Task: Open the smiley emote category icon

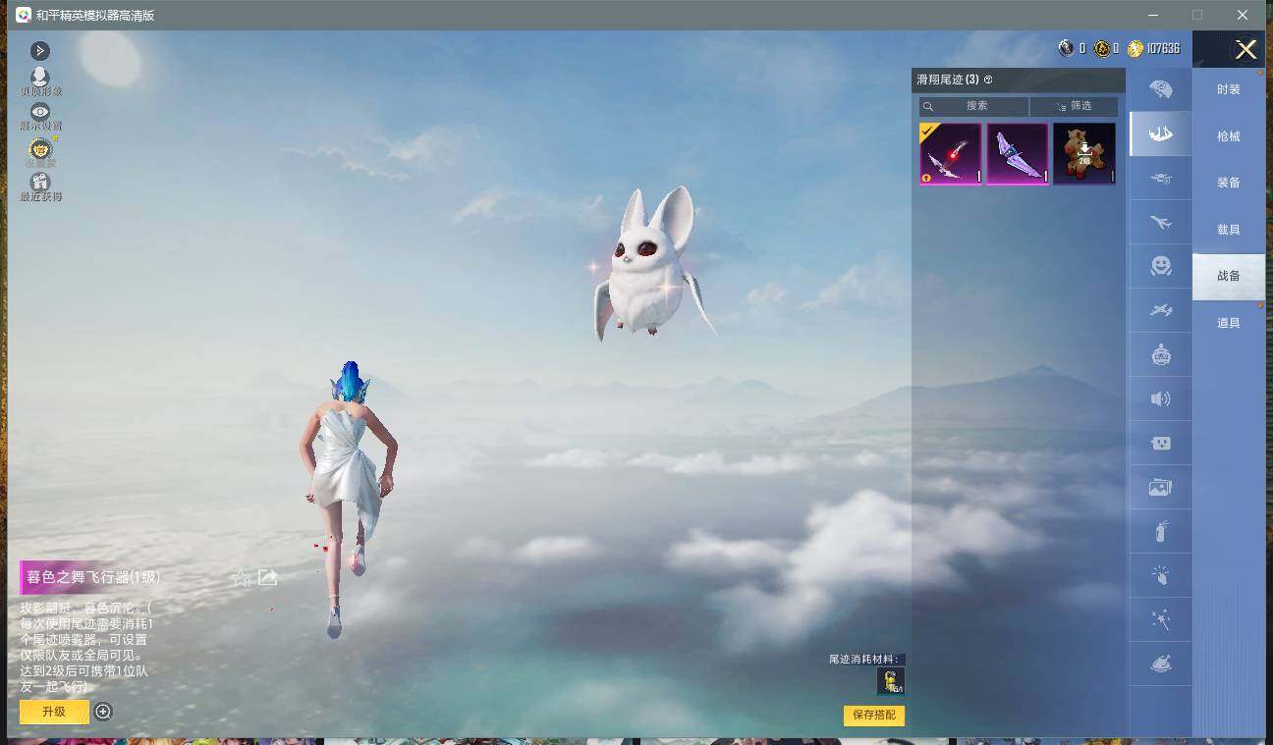Action: (x=1160, y=266)
